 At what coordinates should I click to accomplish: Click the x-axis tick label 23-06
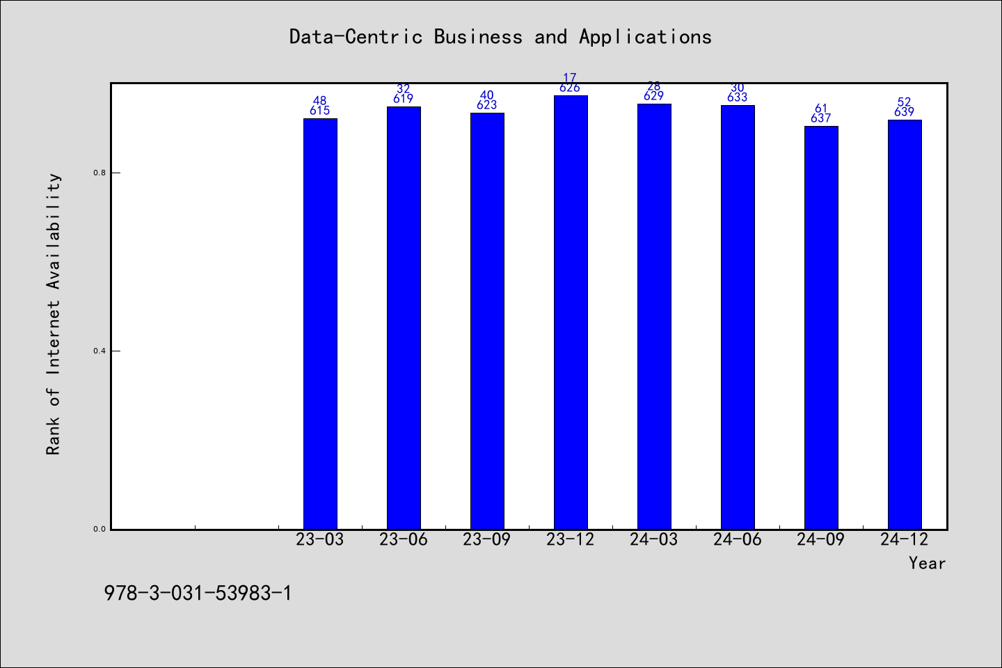click(x=404, y=539)
